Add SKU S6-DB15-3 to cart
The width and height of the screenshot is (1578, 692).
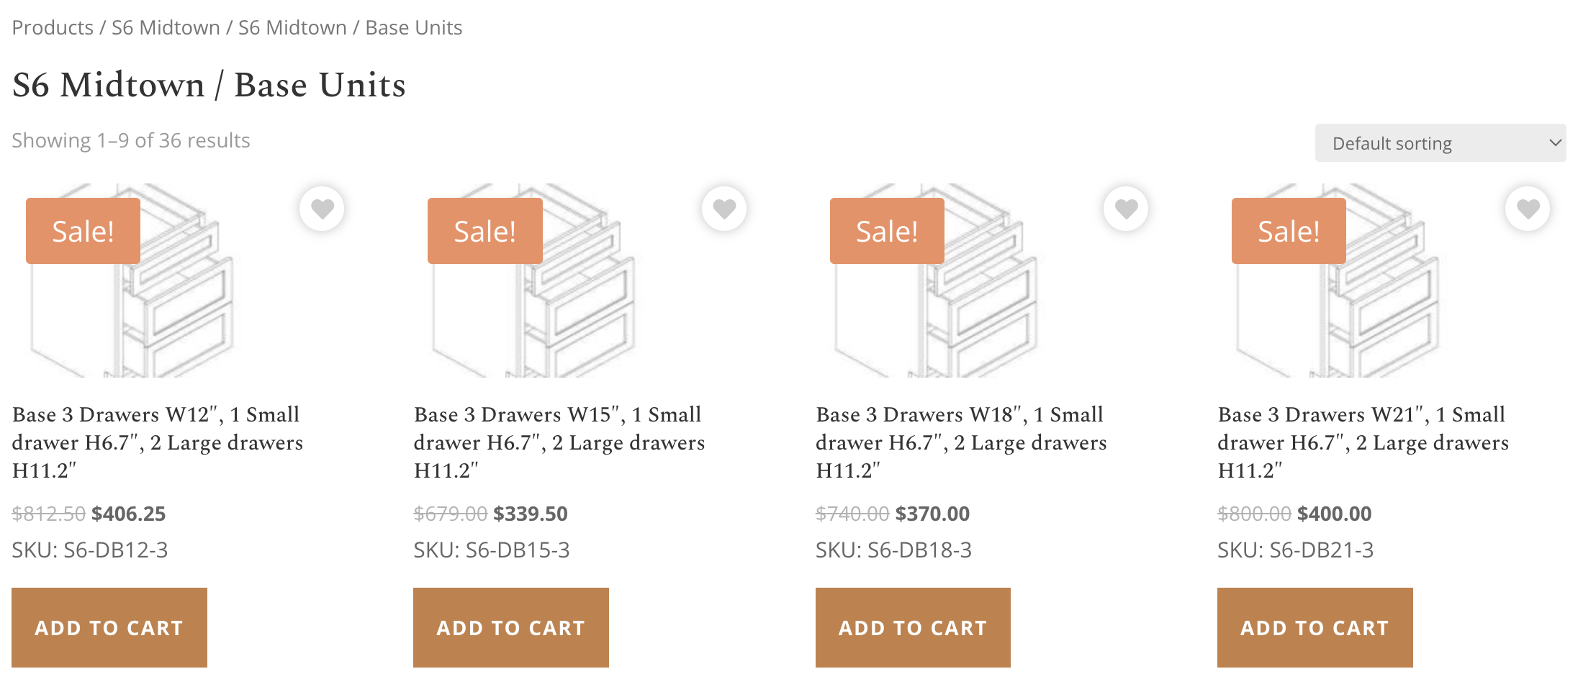[511, 627]
